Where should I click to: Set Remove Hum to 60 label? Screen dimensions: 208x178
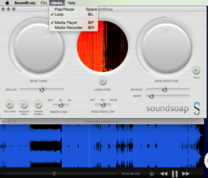click(69, 100)
